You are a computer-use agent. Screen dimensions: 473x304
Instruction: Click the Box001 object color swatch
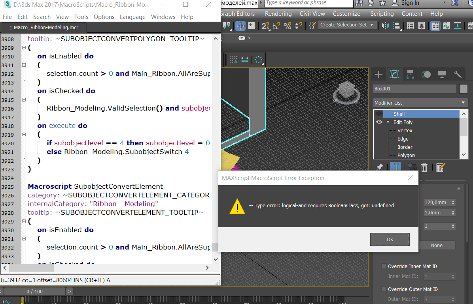click(463, 89)
